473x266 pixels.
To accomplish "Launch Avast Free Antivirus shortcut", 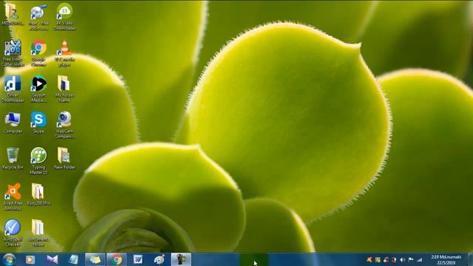I will (13, 197).
